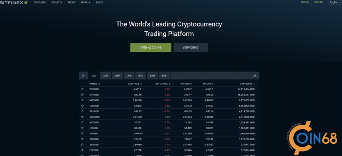Expand the MORE dropdown menu
The width and height of the screenshot is (342, 156).
(85, 2)
